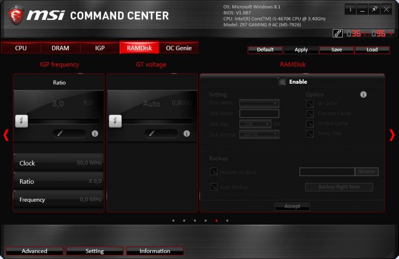Jump to first page indicator dot
The image size is (399, 259).
173,221
